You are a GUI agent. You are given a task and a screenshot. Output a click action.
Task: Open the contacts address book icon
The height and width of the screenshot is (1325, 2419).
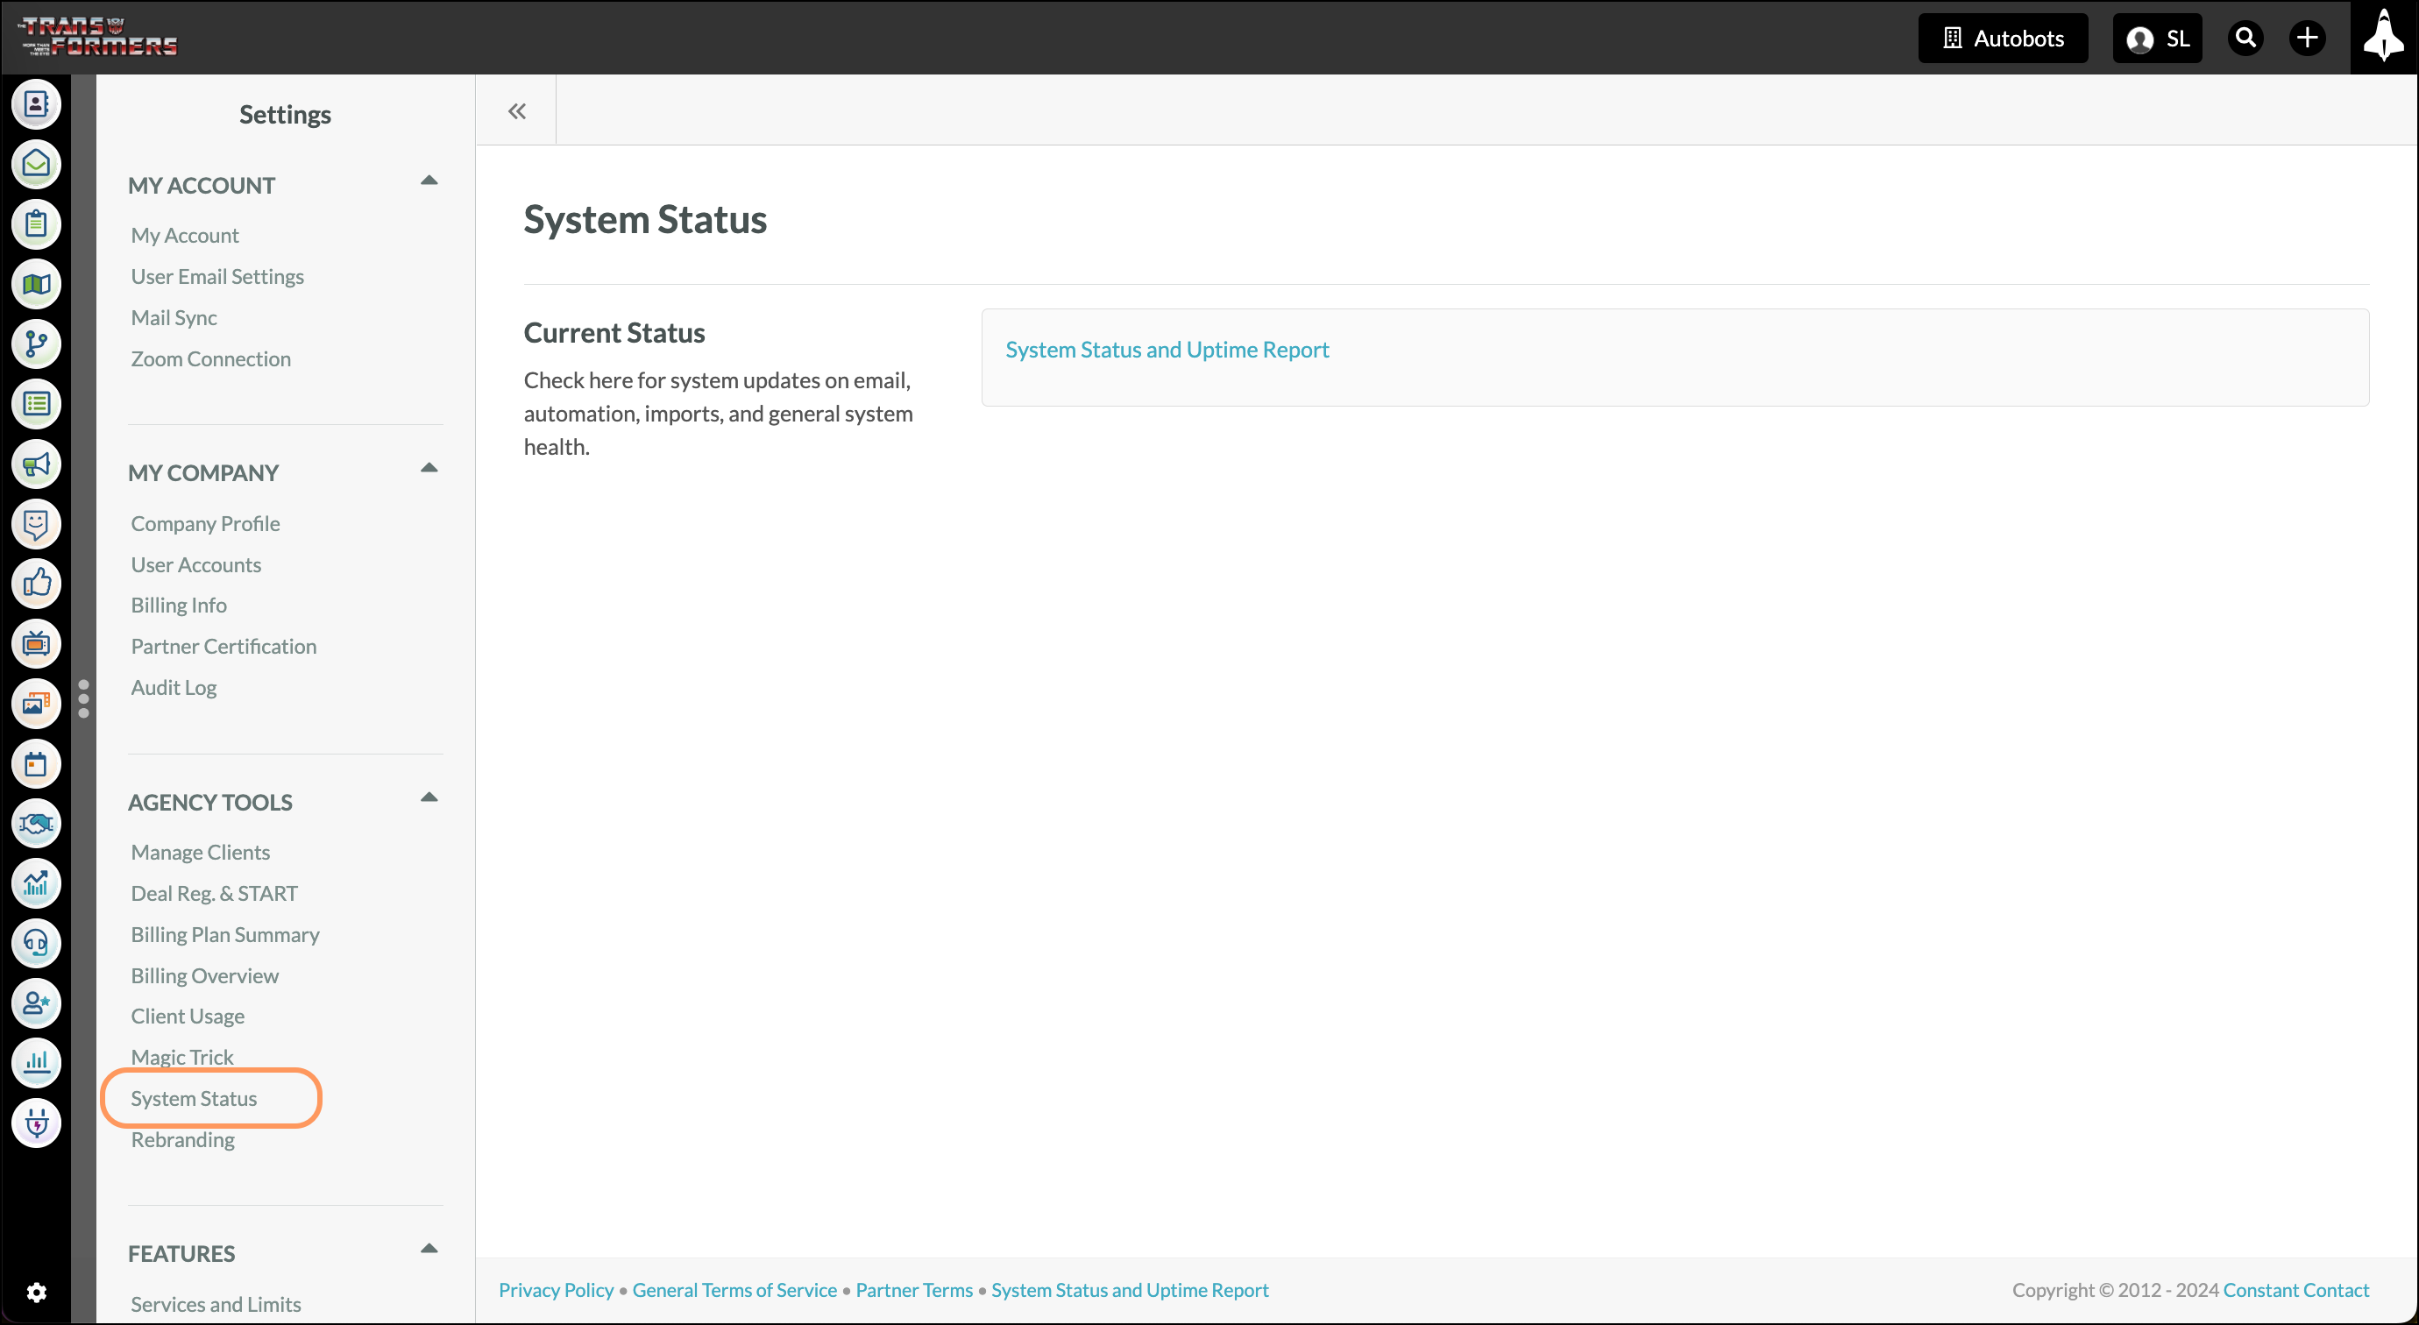36,104
